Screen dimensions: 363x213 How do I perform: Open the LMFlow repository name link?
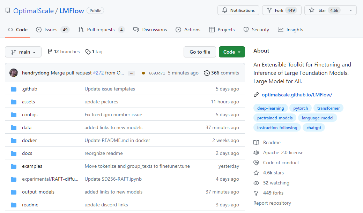[72, 11]
